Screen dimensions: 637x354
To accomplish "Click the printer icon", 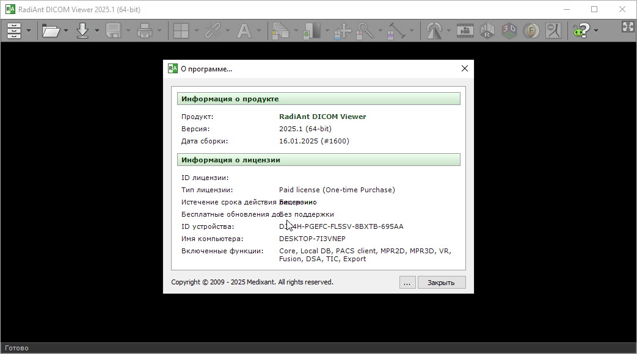I will point(144,31).
